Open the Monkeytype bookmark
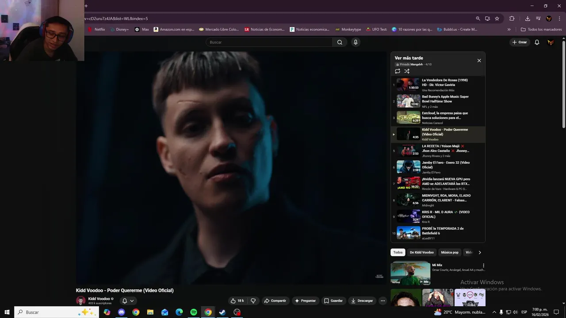This screenshot has height=318, width=566. 348,30
